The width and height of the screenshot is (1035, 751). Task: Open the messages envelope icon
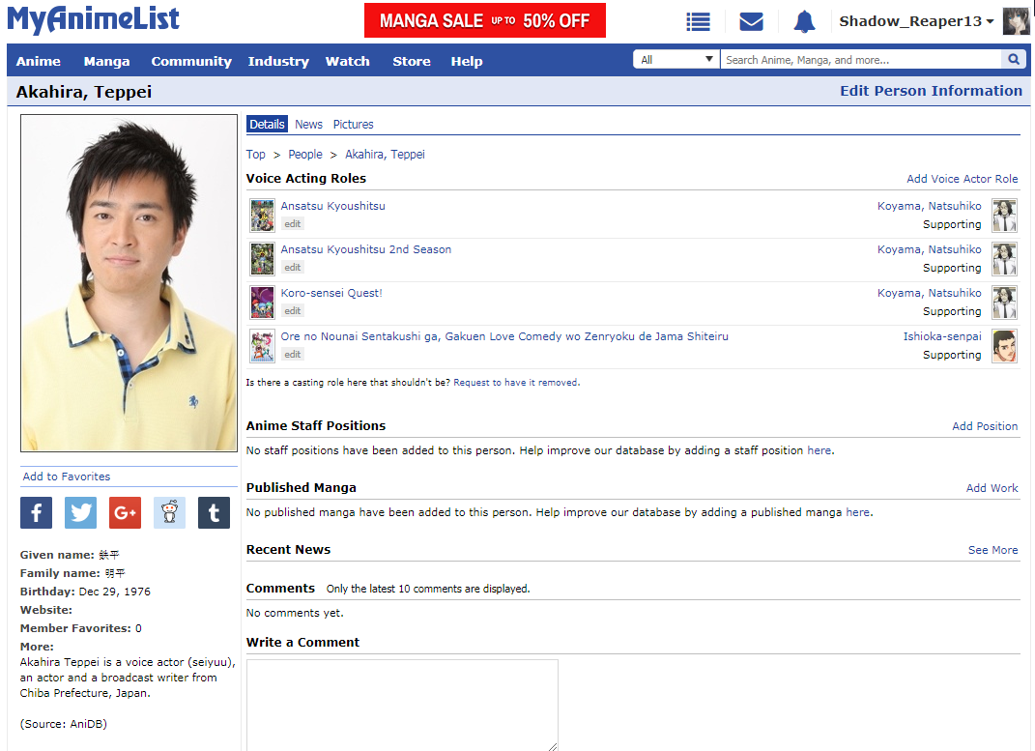(751, 21)
